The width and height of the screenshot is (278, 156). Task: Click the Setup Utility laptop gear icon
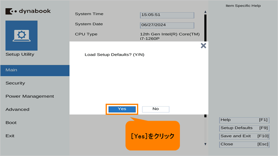click(21, 36)
